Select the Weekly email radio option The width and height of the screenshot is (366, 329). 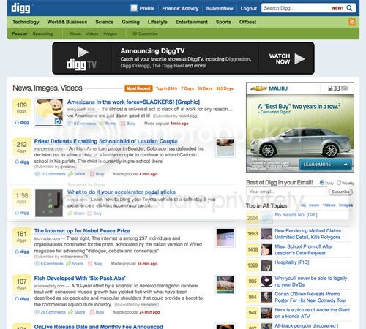(x=339, y=183)
